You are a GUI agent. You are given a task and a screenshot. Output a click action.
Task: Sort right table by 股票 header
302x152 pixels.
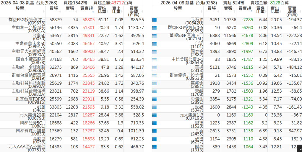178,8
